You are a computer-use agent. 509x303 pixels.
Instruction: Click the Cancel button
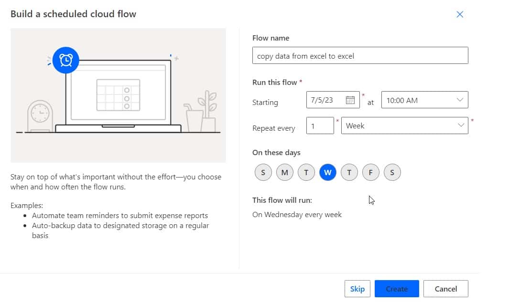point(446,289)
